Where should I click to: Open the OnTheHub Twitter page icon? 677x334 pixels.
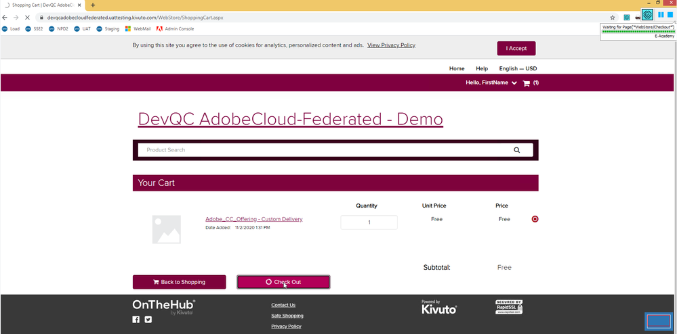pyautogui.click(x=148, y=319)
